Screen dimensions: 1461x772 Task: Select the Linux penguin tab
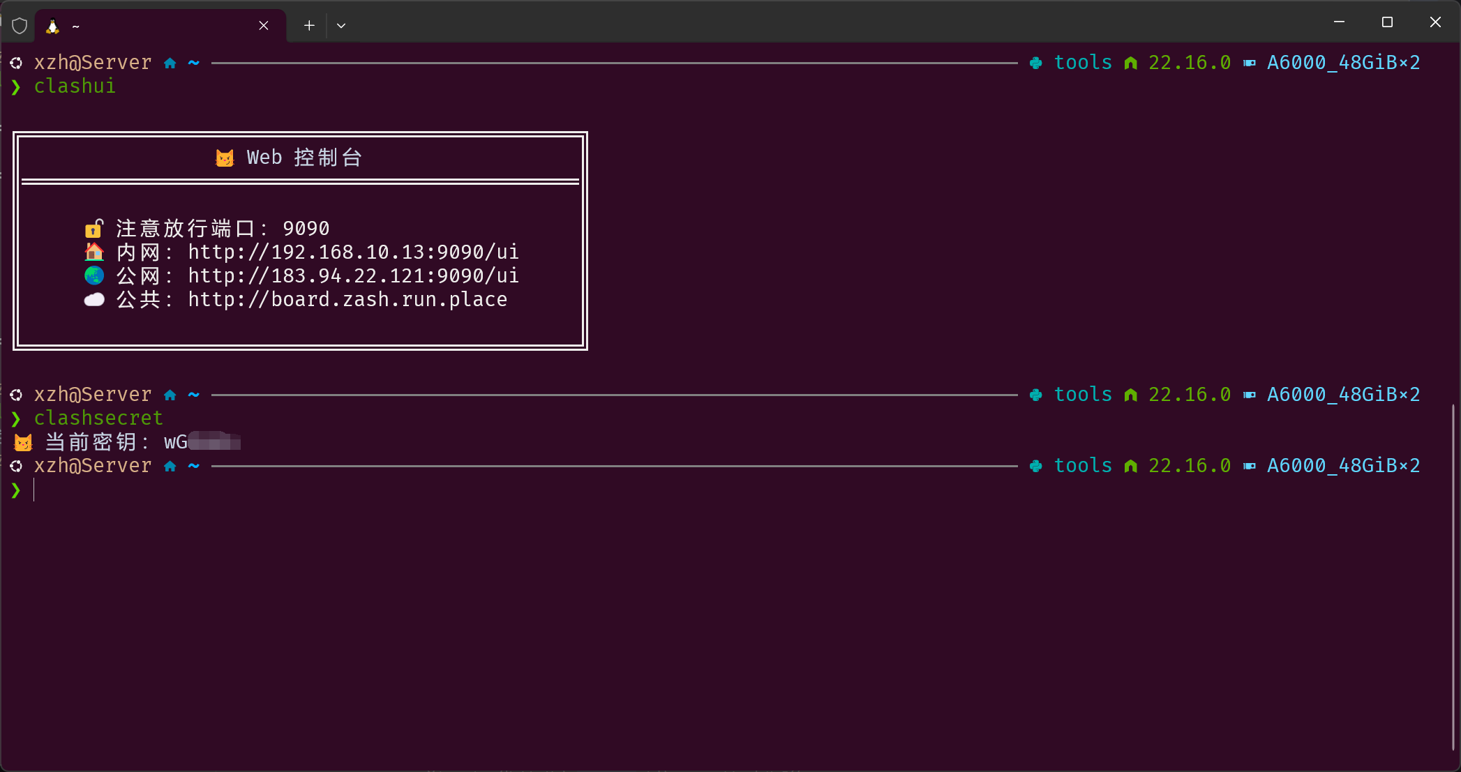tap(160, 26)
